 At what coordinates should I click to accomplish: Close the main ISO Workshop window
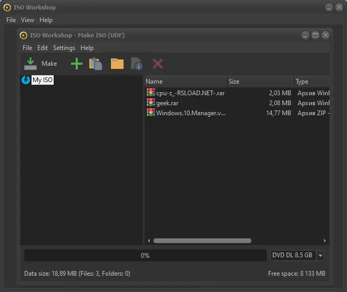pyautogui.click(x=339, y=7)
